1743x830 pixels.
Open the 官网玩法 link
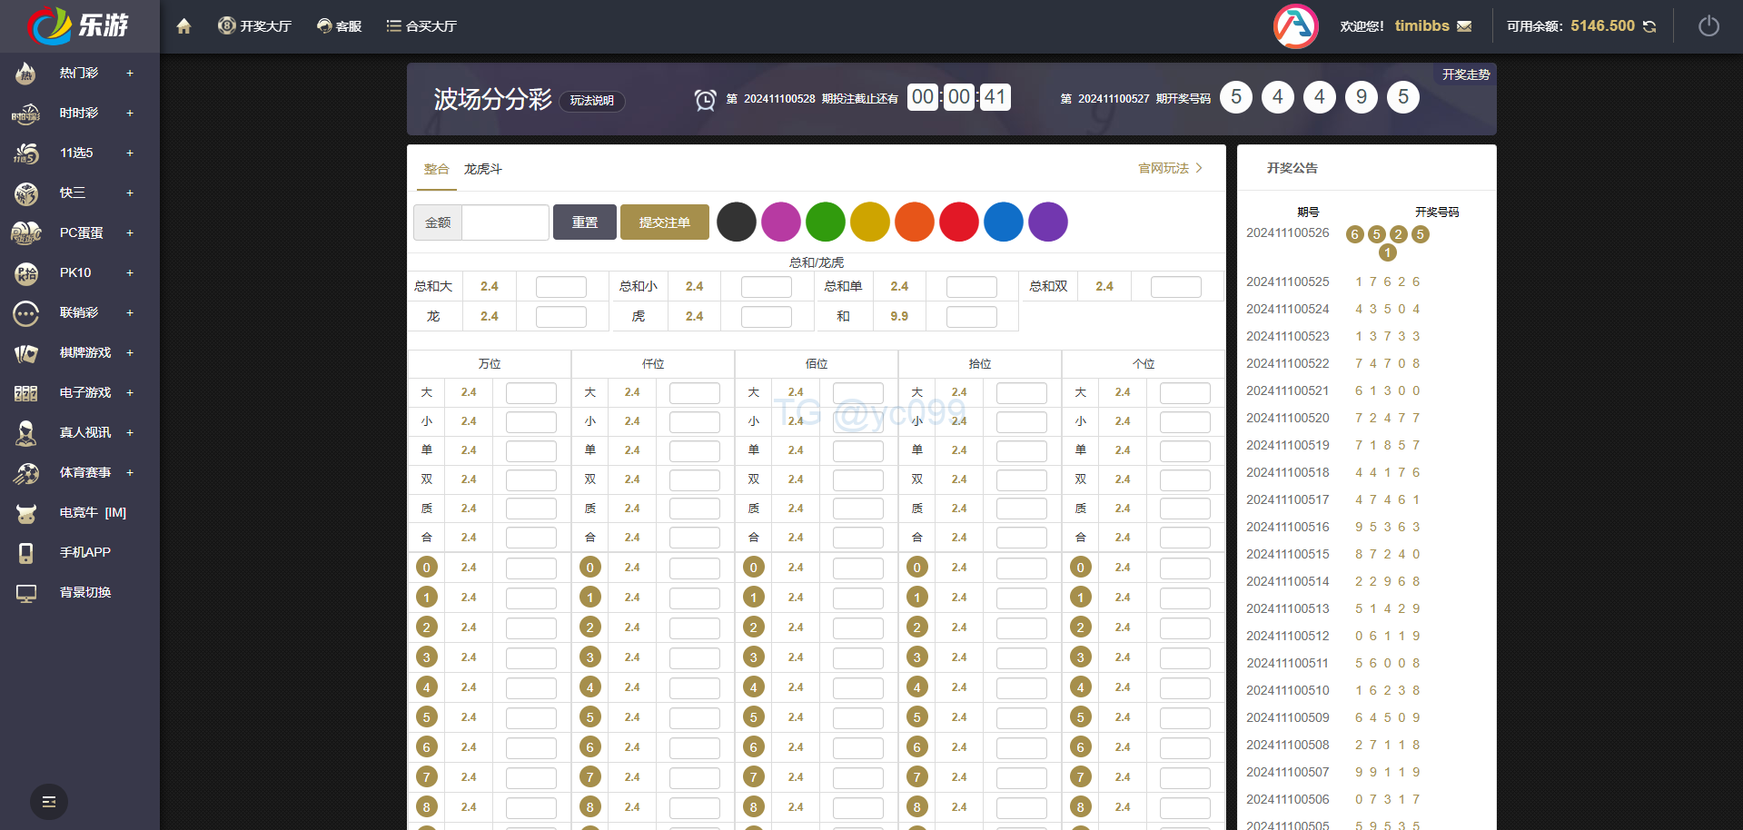[1169, 168]
